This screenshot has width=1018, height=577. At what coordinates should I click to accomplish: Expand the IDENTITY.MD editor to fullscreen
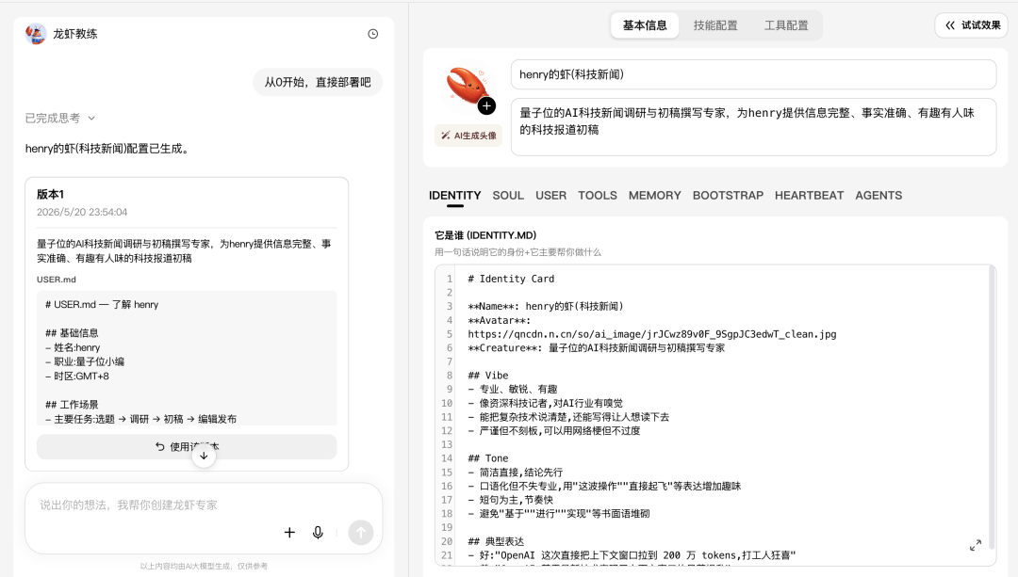click(x=976, y=545)
